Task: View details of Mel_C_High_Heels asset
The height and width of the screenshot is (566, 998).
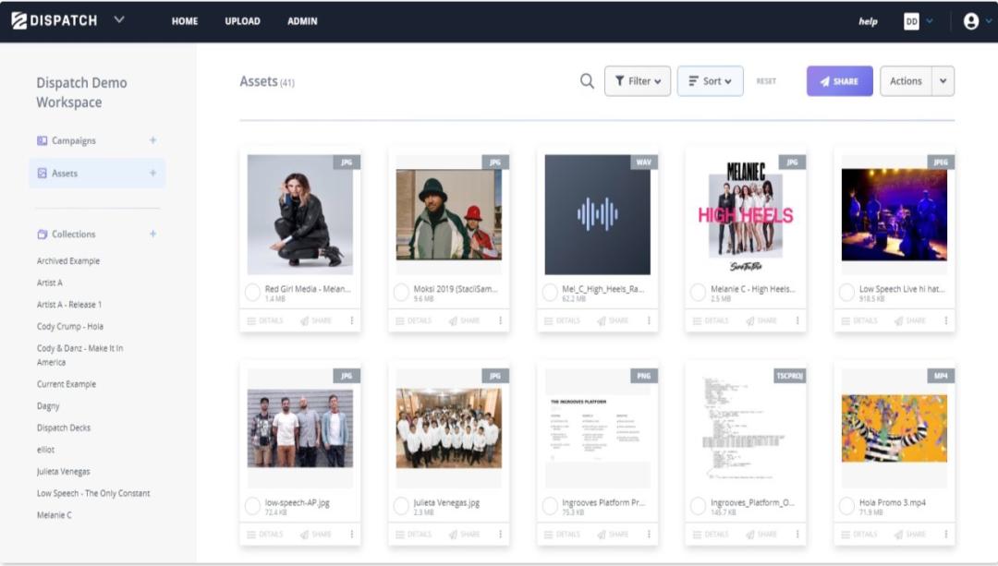Action: 562,320
